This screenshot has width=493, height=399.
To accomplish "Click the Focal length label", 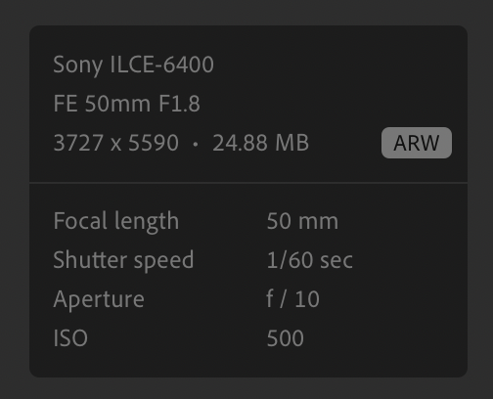I will tap(116, 221).
